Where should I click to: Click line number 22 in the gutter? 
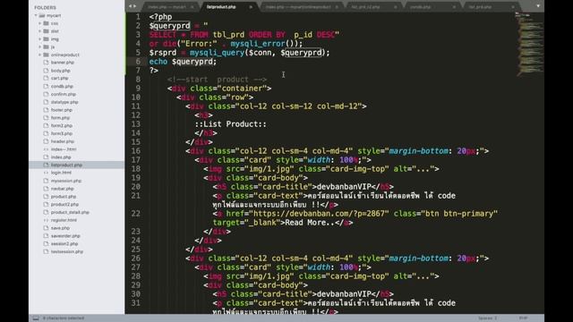pyautogui.click(x=135, y=213)
